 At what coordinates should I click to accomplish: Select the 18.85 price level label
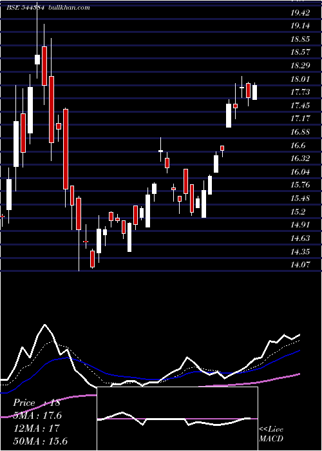(x=300, y=39)
